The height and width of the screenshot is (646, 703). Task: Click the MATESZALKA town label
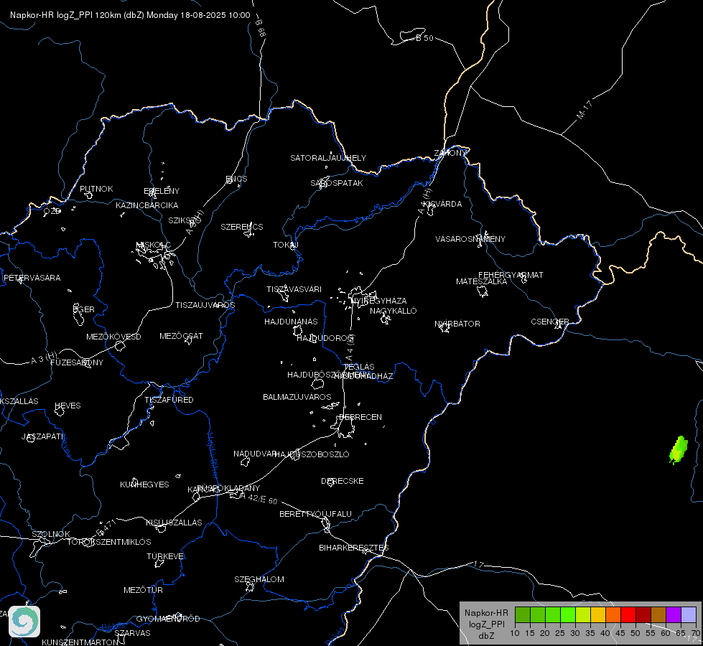click(482, 281)
